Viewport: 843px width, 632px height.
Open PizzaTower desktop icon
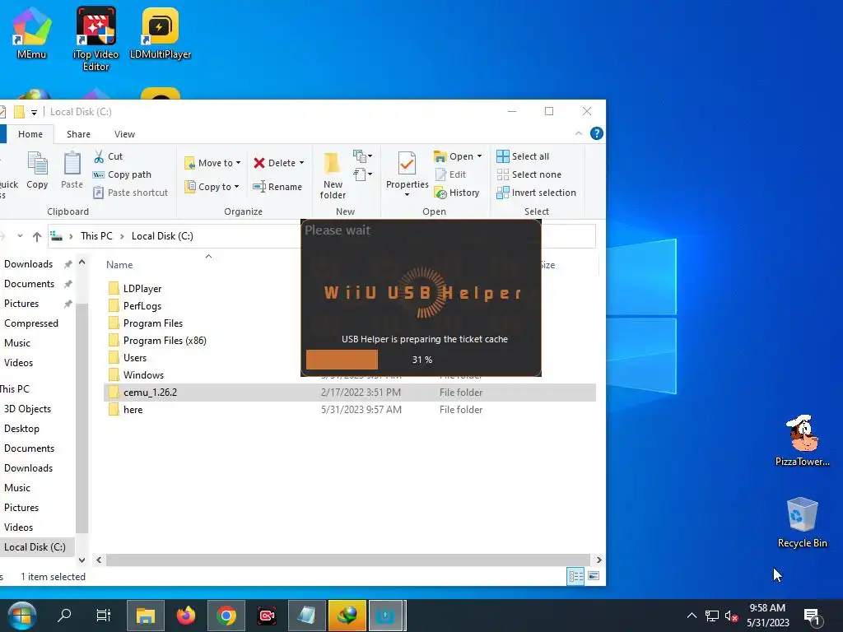[802, 440]
